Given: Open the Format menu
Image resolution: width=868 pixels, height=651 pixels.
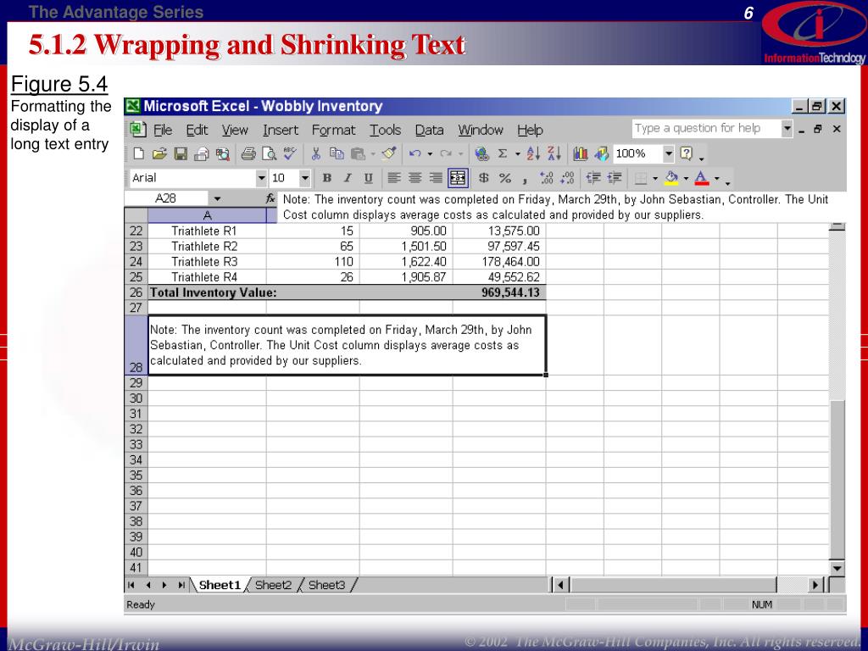Looking at the screenshot, I should [x=333, y=130].
